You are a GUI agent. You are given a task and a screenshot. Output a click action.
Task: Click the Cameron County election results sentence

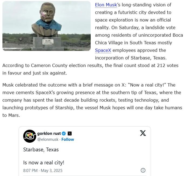(x=90, y=69)
